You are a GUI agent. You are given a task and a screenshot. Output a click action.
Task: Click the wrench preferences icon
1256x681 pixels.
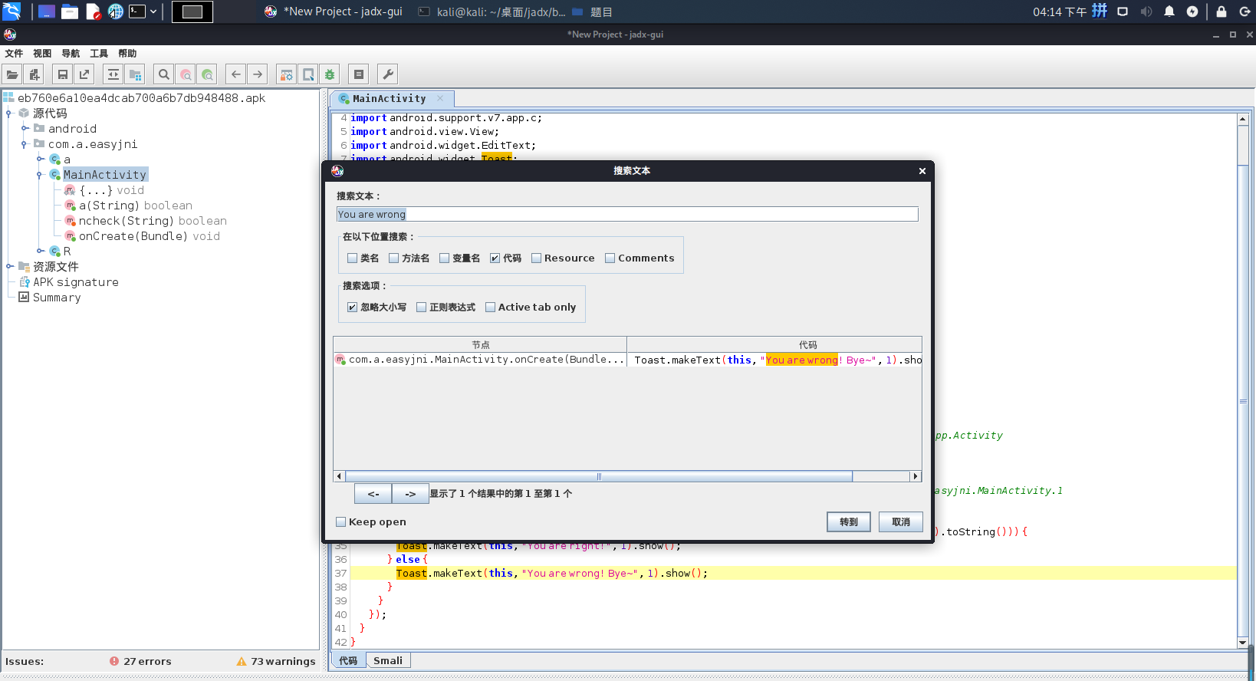[388, 74]
